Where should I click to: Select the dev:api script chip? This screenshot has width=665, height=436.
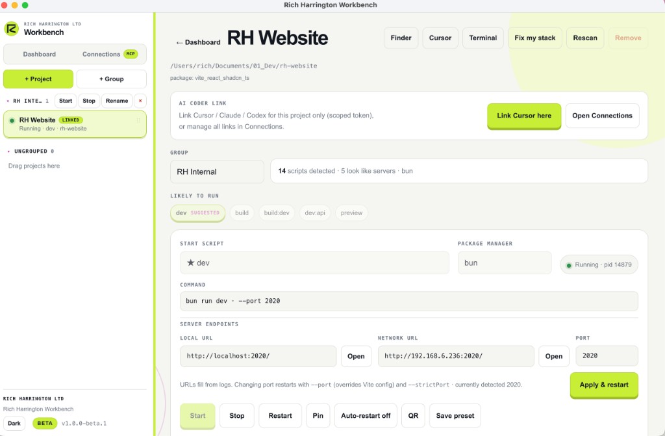click(x=315, y=213)
